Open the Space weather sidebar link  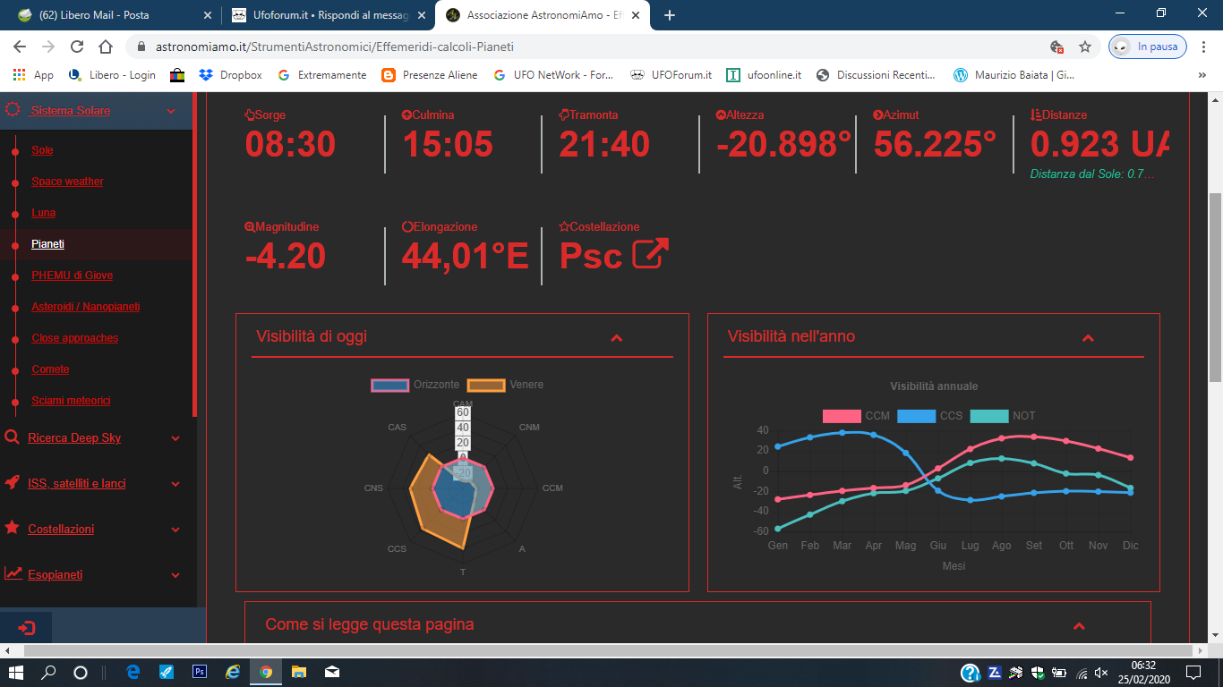click(67, 182)
